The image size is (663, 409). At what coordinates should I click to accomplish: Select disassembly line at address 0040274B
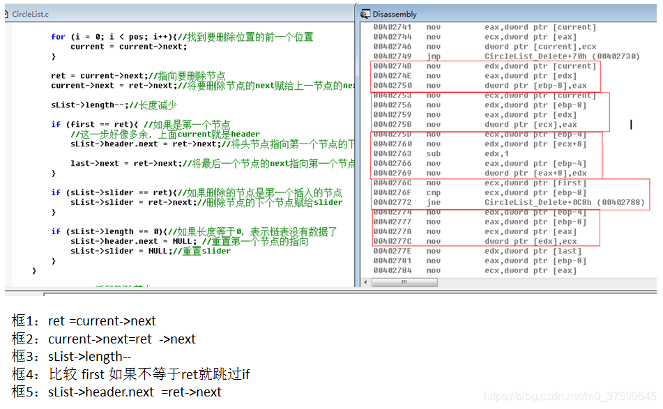click(485, 66)
